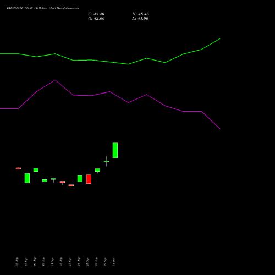This screenshot has height=275, width=275.
Task: Click the large red candlestick body
Action: [x=89, y=179]
